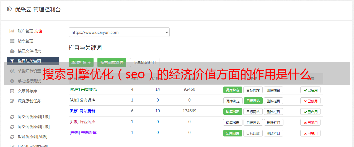Click the [B版] 网站更新 column name
The width and height of the screenshot is (354, 147).
[82, 111]
